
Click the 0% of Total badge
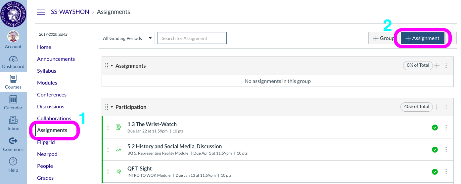click(x=418, y=65)
